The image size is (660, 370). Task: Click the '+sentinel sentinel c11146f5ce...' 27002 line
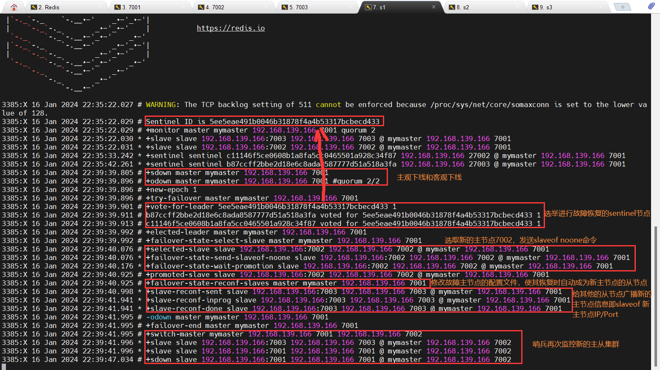(386, 155)
